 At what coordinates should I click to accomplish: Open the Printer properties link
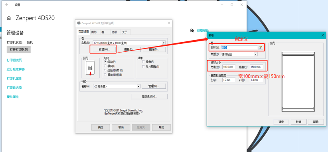pos(14,79)
